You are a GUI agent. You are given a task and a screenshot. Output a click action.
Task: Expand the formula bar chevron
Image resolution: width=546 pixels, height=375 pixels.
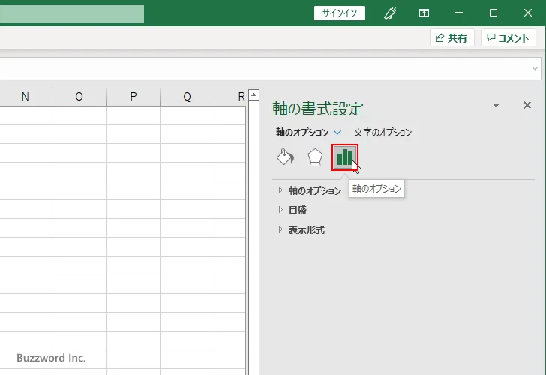click(x=535, y=68)
